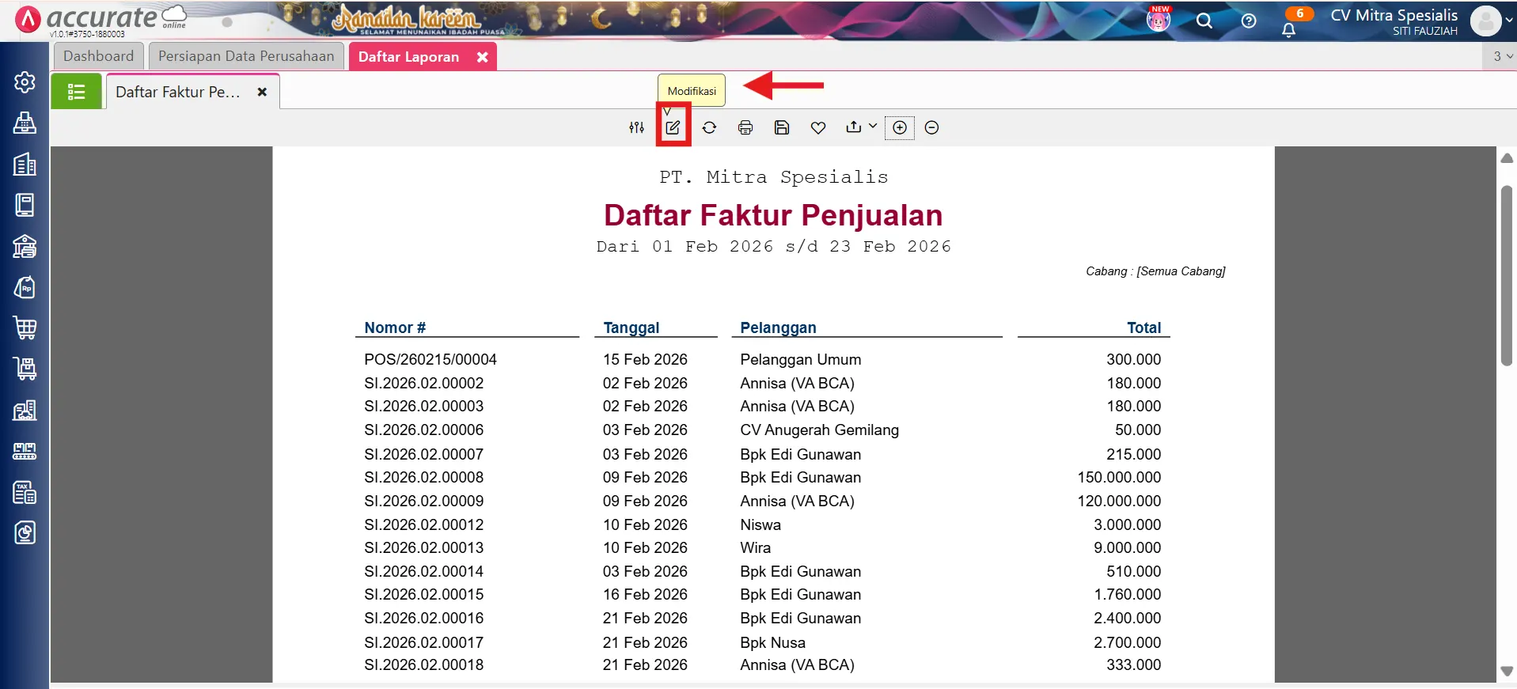The image size is (1517, 689).
Task: Open the second sidebar module icon below the gear
Action: coord(25,123)
